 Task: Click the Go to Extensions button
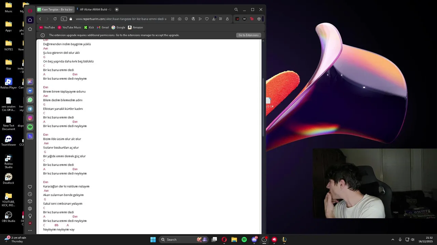pos(249,35)
